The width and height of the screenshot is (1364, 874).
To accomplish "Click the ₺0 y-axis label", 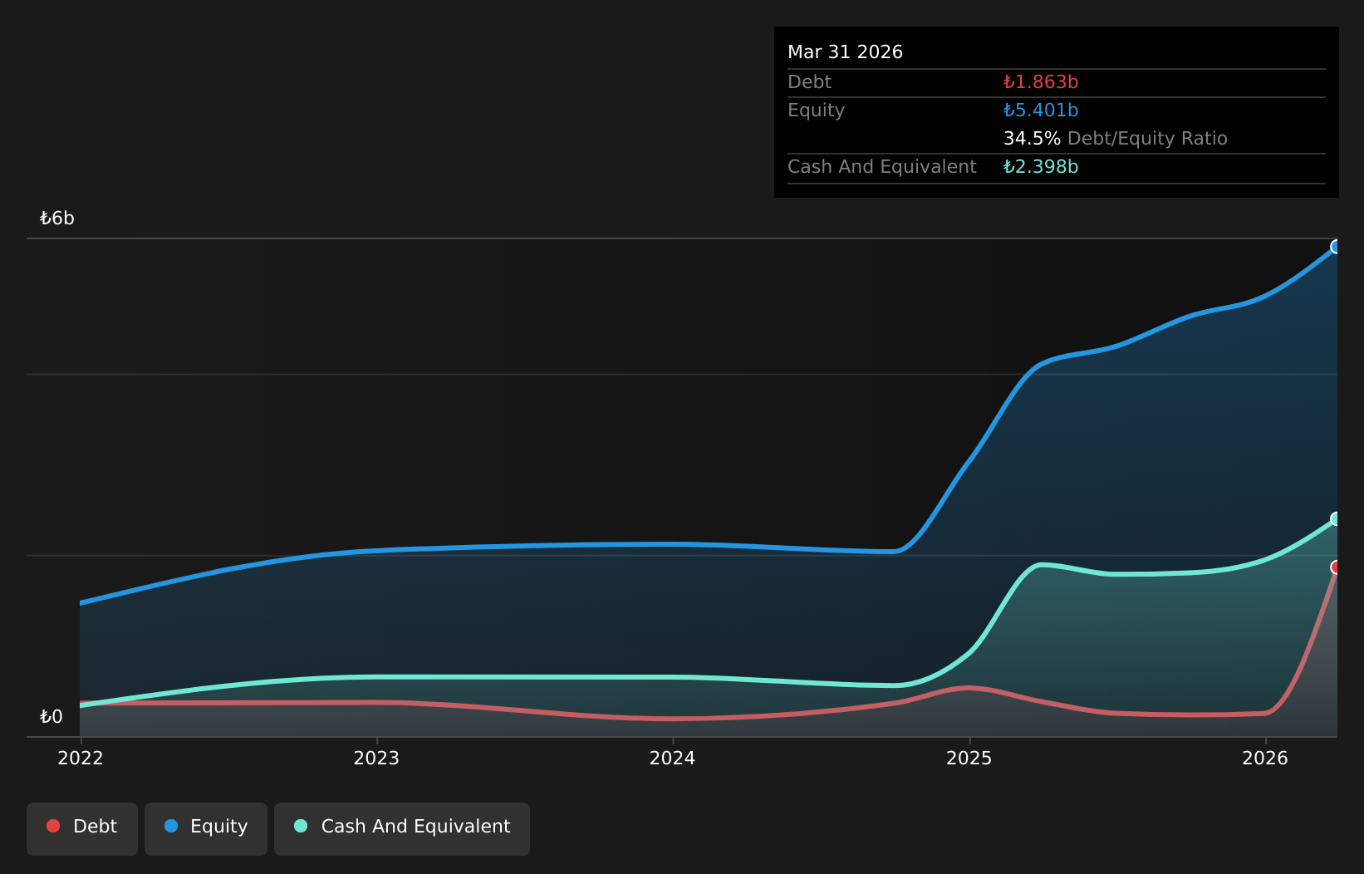I will click(x=51, y=717).
